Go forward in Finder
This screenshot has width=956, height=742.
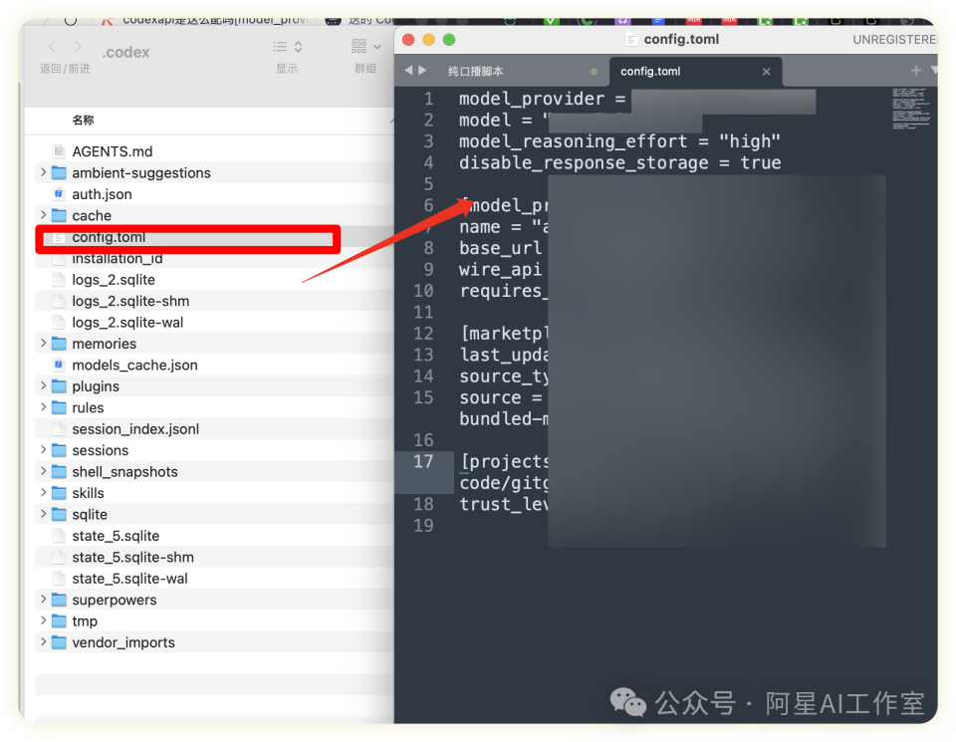77,47
